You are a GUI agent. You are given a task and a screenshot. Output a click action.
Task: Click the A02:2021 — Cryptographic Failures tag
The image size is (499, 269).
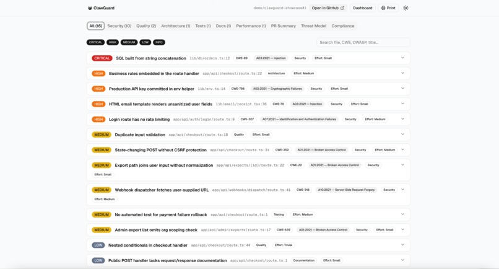tap(277, 89)
